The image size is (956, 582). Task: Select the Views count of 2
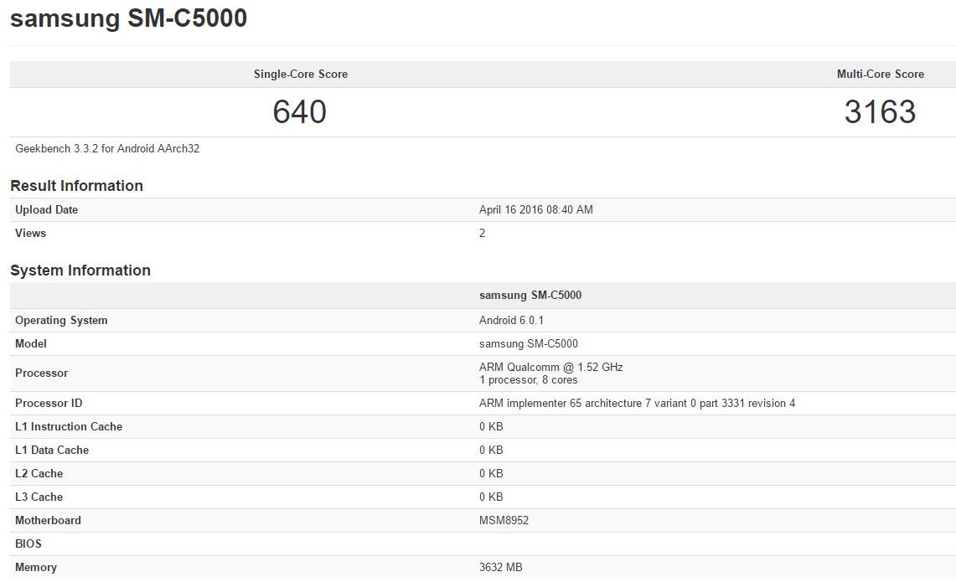click(x=482, y=233)
